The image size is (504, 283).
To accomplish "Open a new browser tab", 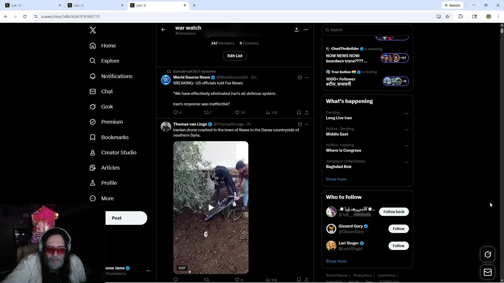I will tap(194, 6).
